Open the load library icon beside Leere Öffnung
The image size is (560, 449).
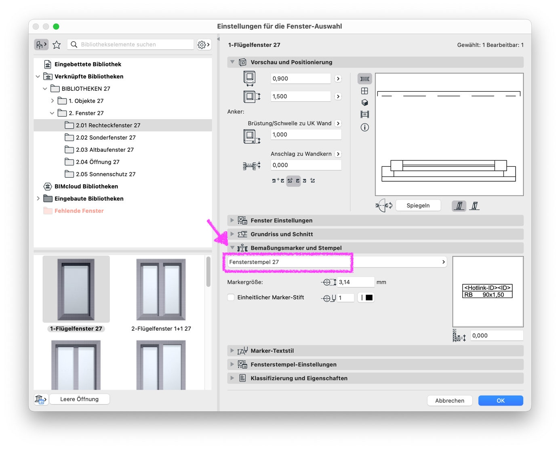[41, 399]
